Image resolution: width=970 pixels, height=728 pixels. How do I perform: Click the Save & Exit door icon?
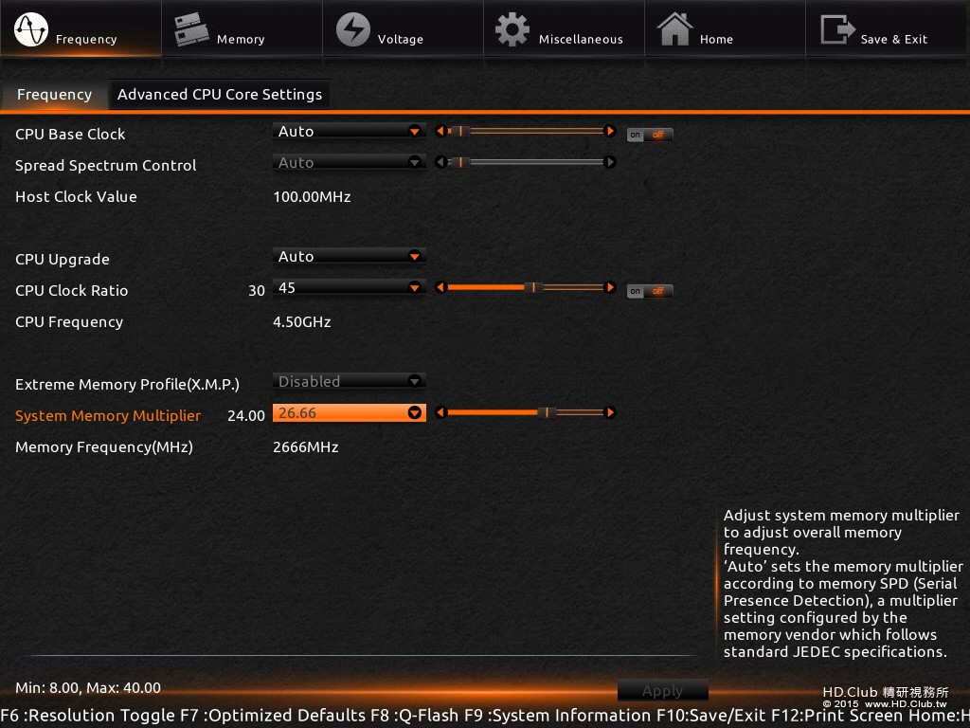837,29
